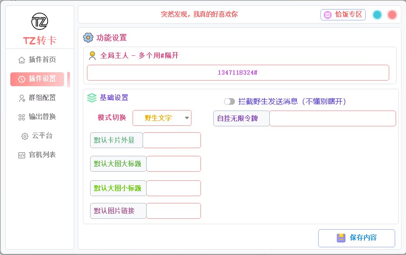This screenshot has height=255, width=406.
Task: Click the AD badge icon in 恰饭专区
Action: click(328, 14)
